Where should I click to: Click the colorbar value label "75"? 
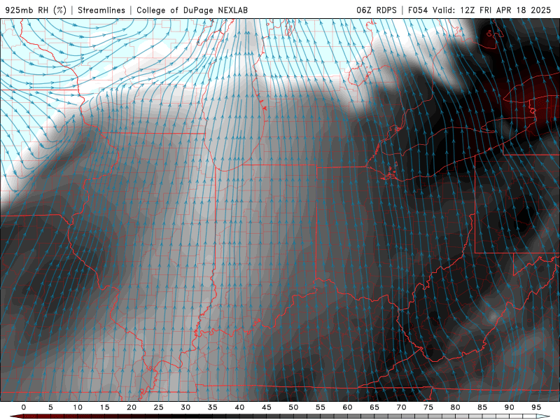[428, 407]
